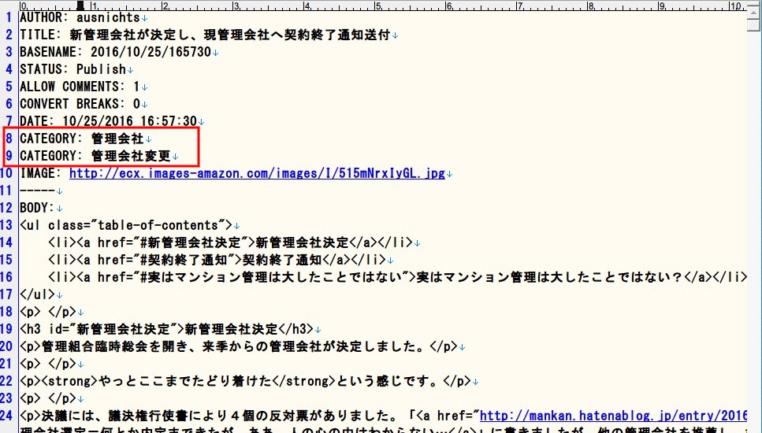Select line 8 via its line number
762x433 pixels.
coord(9,139)
